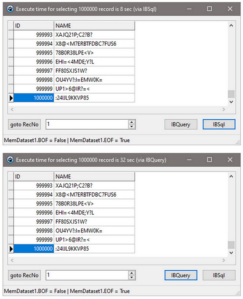Screen dimensions: 243x299
Task: Increment the RecNo spinner in the bottom window
Action: coord(131,273)
